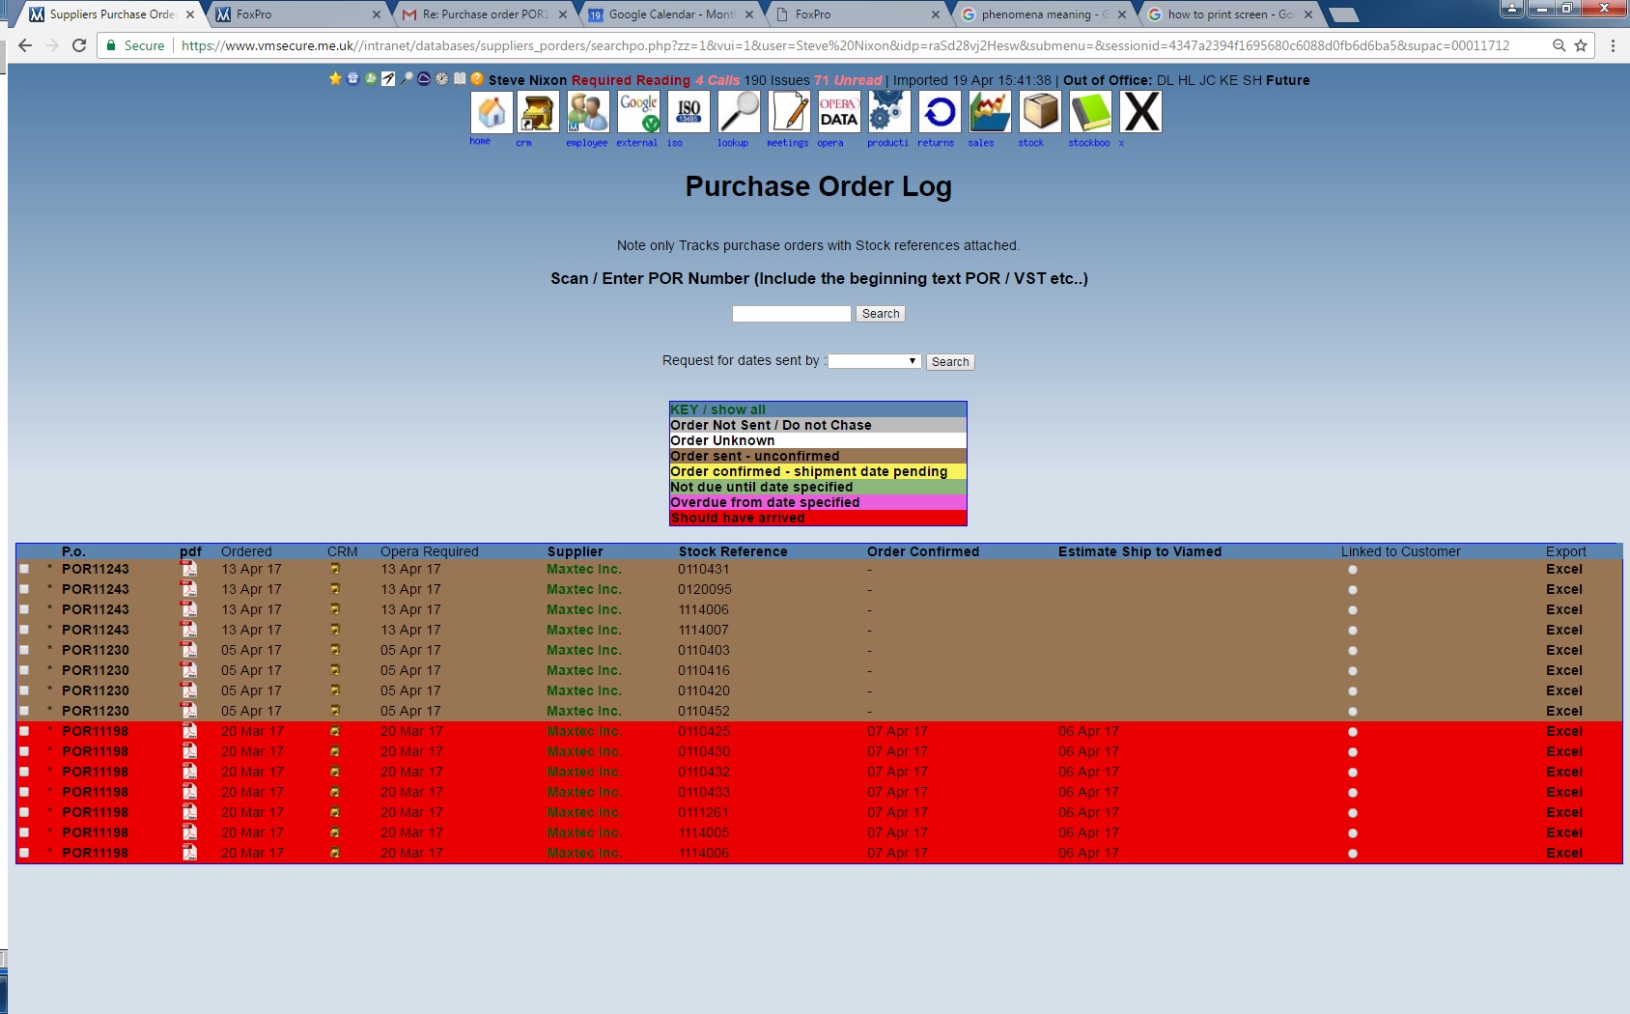Click the POR number input field
The height and width of the screenshot is (1014, 1630).
[791, 314]
